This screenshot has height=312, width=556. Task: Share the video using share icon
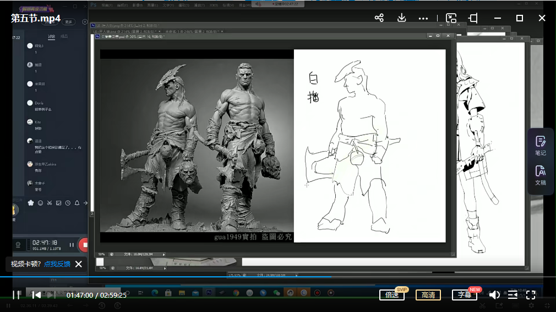click(x=379, y=18)
